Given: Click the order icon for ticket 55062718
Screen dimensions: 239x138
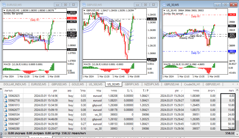Looking at the screenshot, I should (5, 101).
